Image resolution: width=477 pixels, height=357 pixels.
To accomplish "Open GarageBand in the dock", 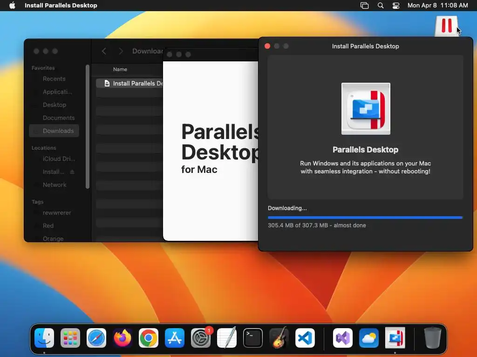I will pos(279,338).
